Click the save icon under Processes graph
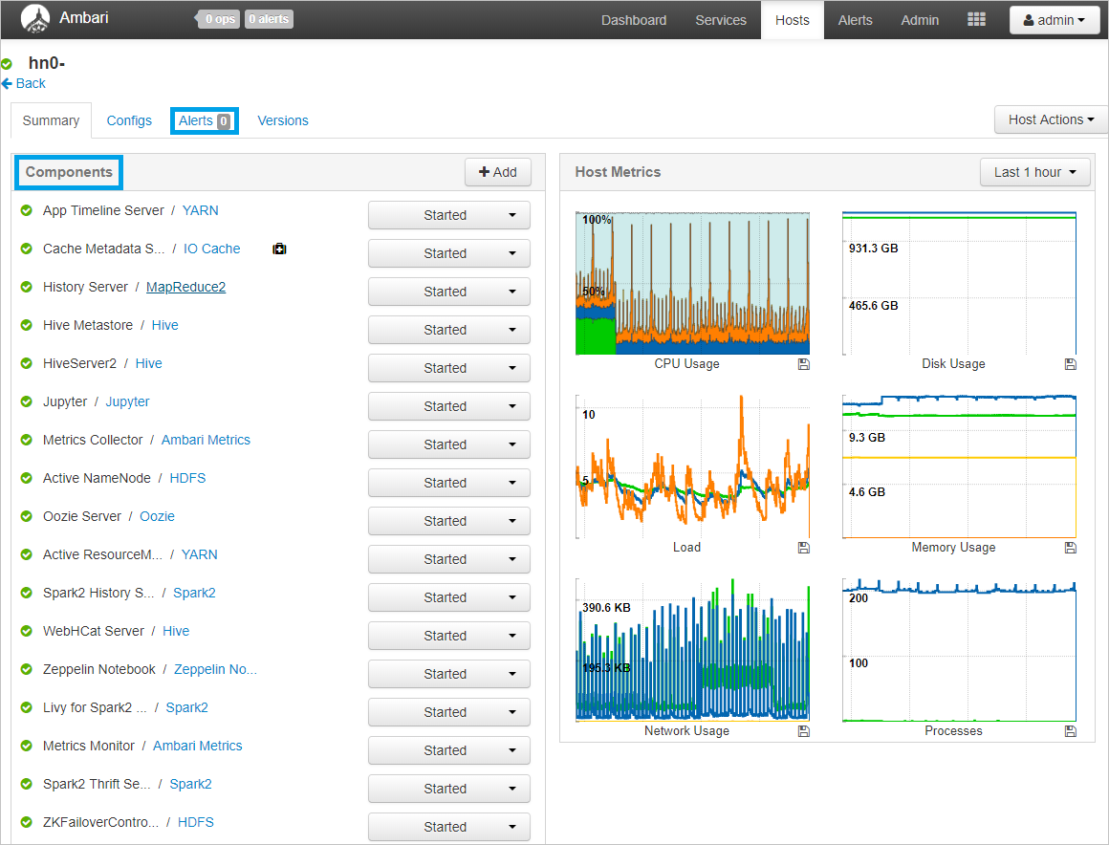 click(x=1070, y=731)
